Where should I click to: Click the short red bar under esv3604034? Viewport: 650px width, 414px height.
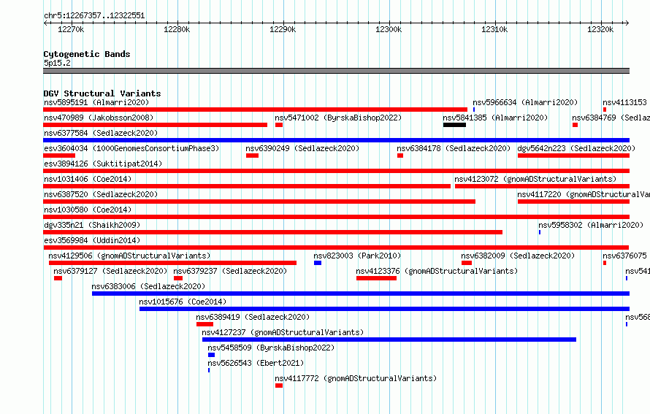pyautogui.click(x=59, y=156)
